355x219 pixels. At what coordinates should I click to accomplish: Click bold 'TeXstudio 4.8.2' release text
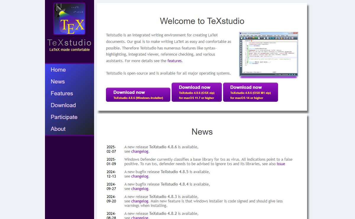click(163, 213)
